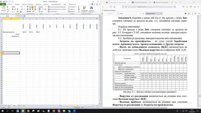This screenshot has width=201, height=113.
Task: Click the Format Painter brush icon
Action: (8, 12)
